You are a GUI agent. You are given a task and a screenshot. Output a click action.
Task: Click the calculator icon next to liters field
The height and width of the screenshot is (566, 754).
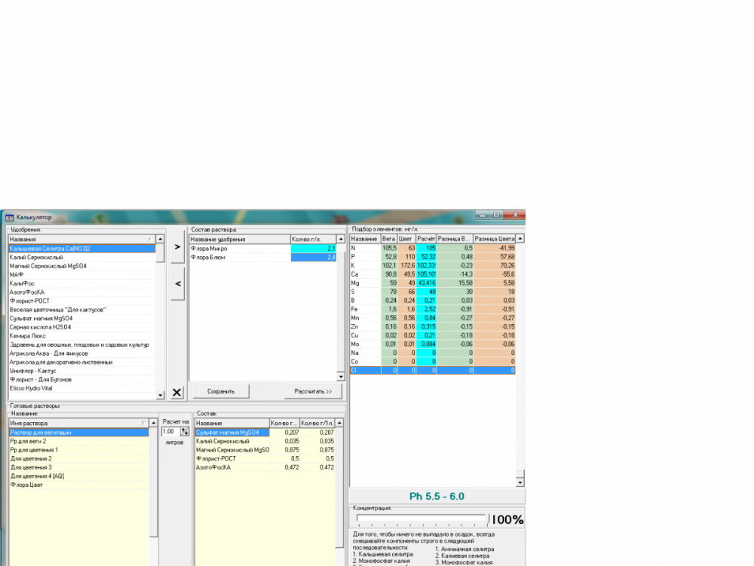[x=185, y=431]
